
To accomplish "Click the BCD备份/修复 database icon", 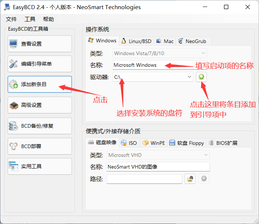I will [13, 126].
